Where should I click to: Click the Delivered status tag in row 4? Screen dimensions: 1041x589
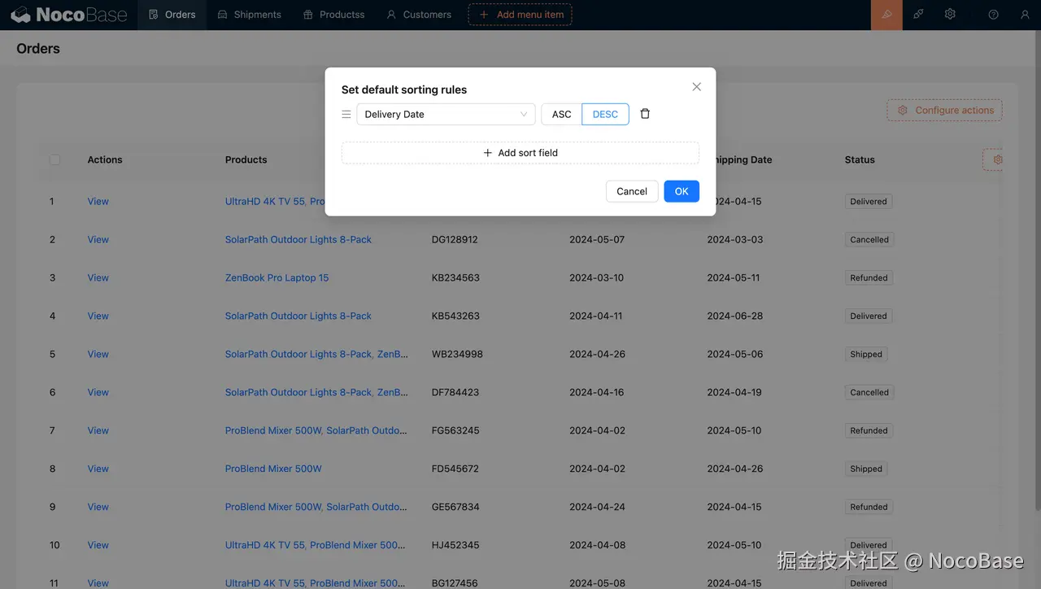pos(869,316)
